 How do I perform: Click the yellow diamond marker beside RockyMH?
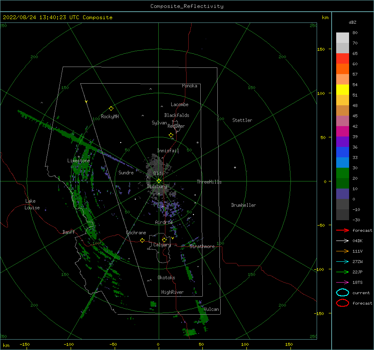coord(111,109)
